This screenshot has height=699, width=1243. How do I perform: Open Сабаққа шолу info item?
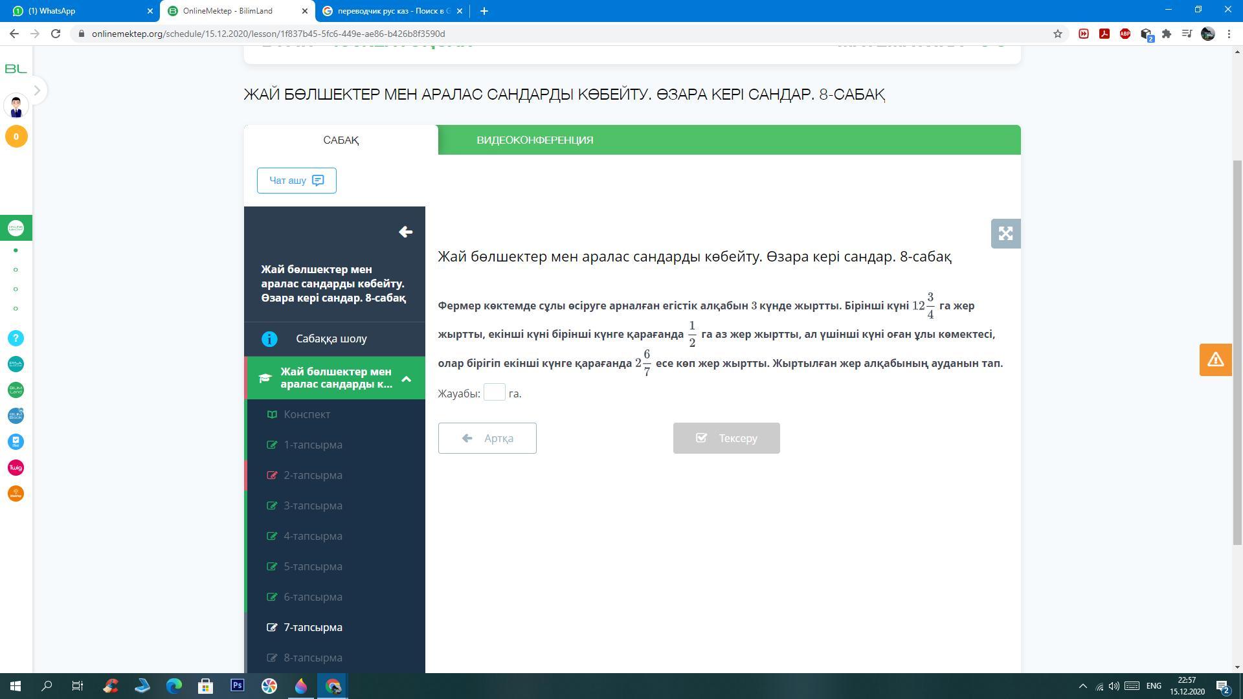point(331,339)
